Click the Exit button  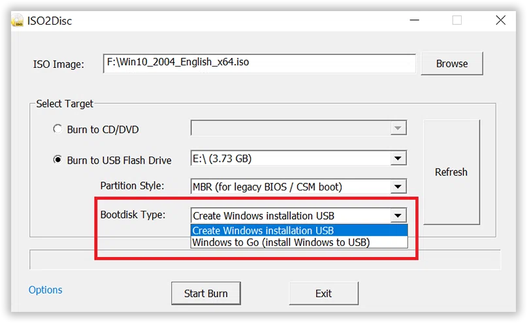pyautogui.click(x=324, y=294)
